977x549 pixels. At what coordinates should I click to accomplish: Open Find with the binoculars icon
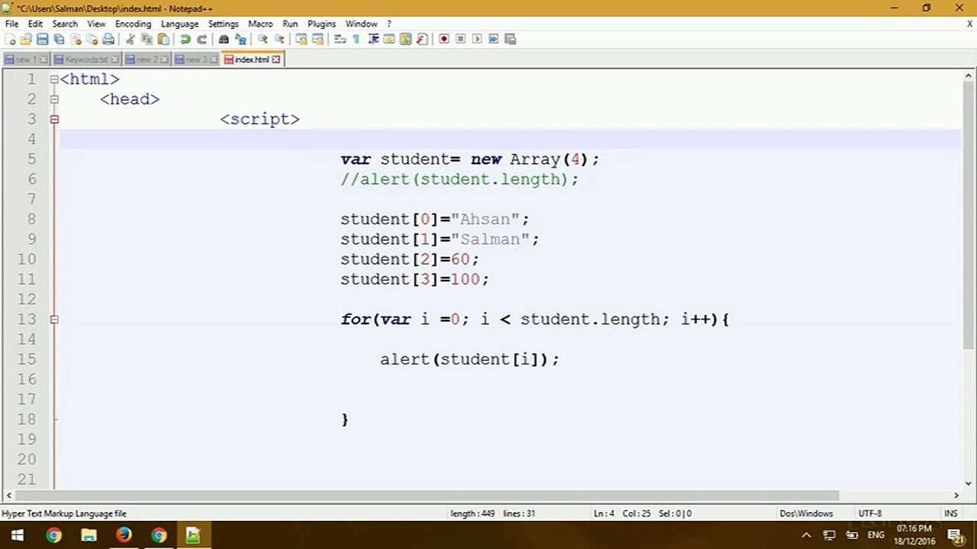224,39
